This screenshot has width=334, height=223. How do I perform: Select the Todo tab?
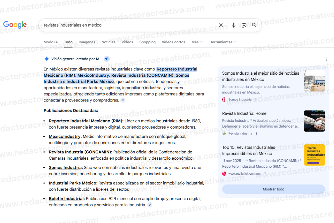pyautogui.click(x=68, y=42)
